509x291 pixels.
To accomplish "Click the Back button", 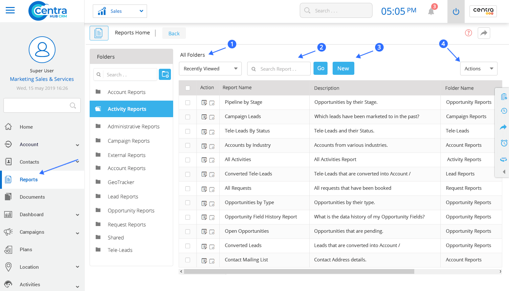I will (x=174, y=33).
